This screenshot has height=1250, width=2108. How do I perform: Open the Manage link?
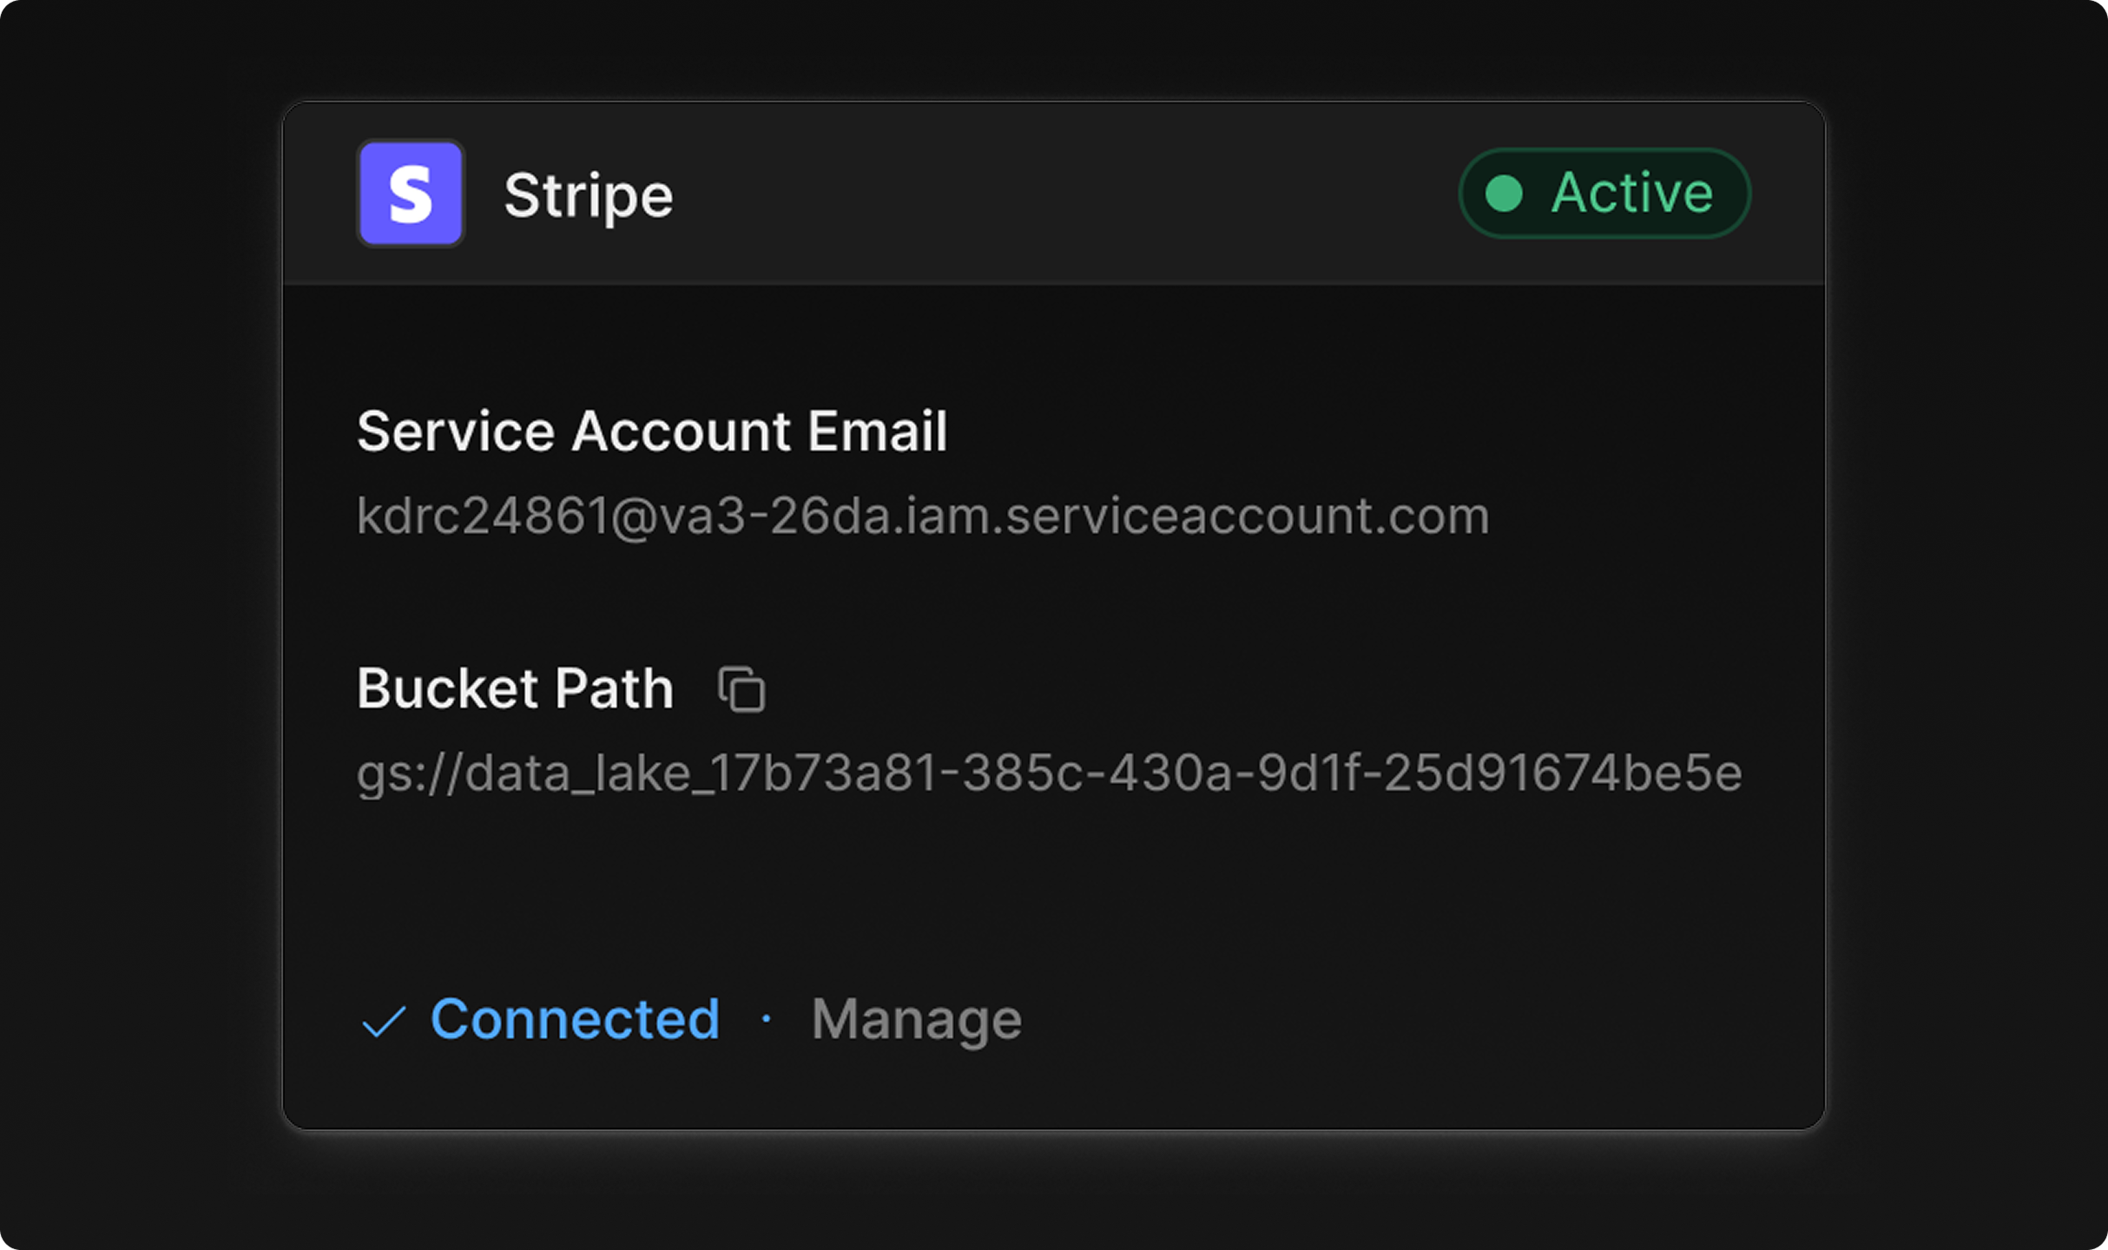(x=916, y=1019)
